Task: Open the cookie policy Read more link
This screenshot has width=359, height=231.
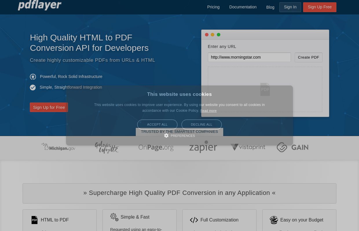Action: pyautogui.click(x=208, y=111)
